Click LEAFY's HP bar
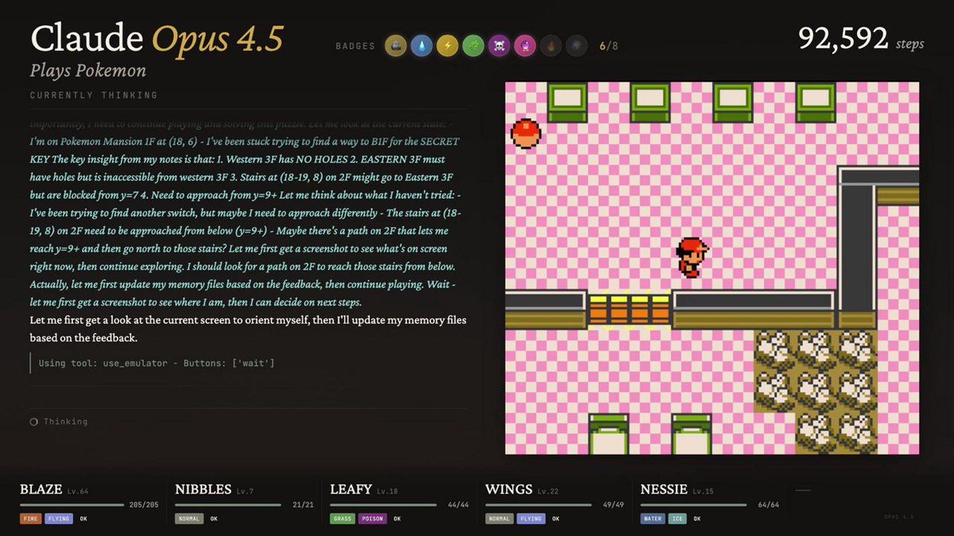This screenshot has width=954, height=536. click(x=382, y=504)
